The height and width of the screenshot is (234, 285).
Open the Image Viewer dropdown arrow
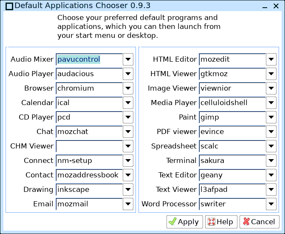(x=271, y=88)
